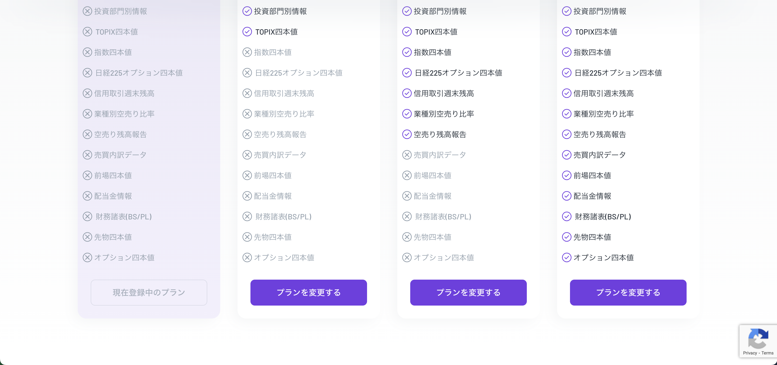Click the cross icon next to オプション四本値 in third column

[x=407, y=257]
